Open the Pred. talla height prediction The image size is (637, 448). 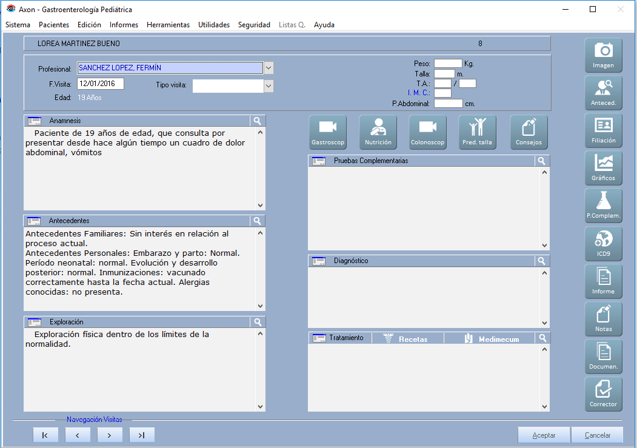pos(478,132)
